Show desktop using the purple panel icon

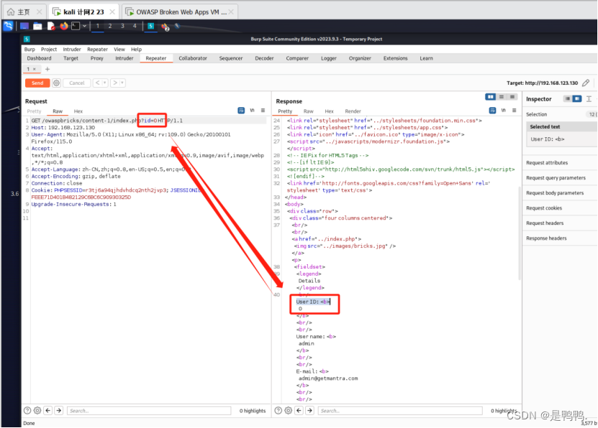click(24, 26)
